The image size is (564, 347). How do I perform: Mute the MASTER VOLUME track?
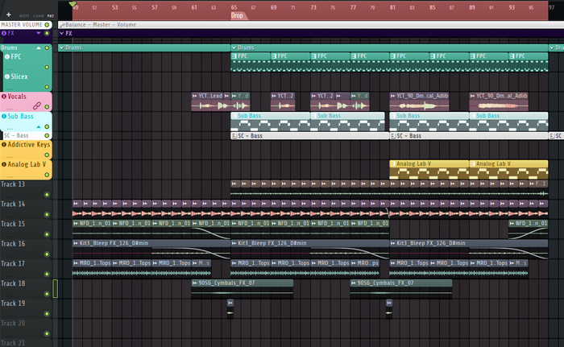click(47, 24)
